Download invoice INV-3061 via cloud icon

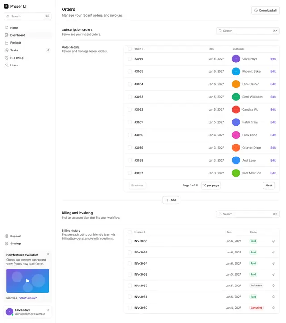[273, 297]
